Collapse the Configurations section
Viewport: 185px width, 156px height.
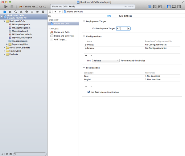[84, 36]
